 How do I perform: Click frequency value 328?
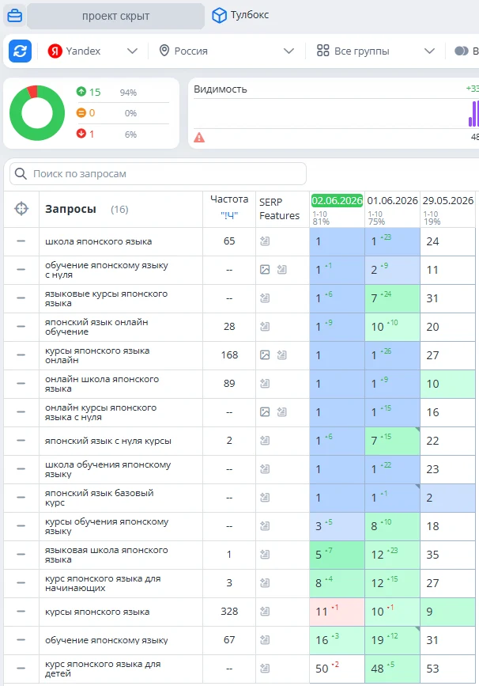tap(229, 611)
